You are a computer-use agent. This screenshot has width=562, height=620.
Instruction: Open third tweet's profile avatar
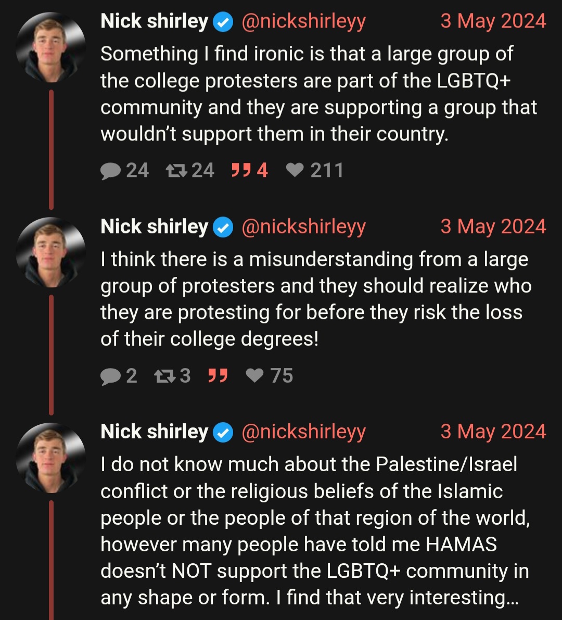coord(50,458)
